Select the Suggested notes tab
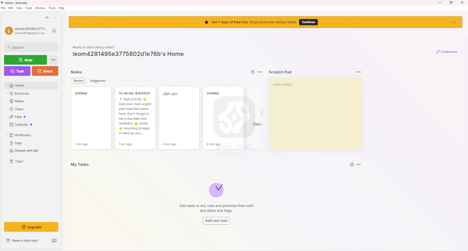The image size is (468, 251). tap(97, 81)
